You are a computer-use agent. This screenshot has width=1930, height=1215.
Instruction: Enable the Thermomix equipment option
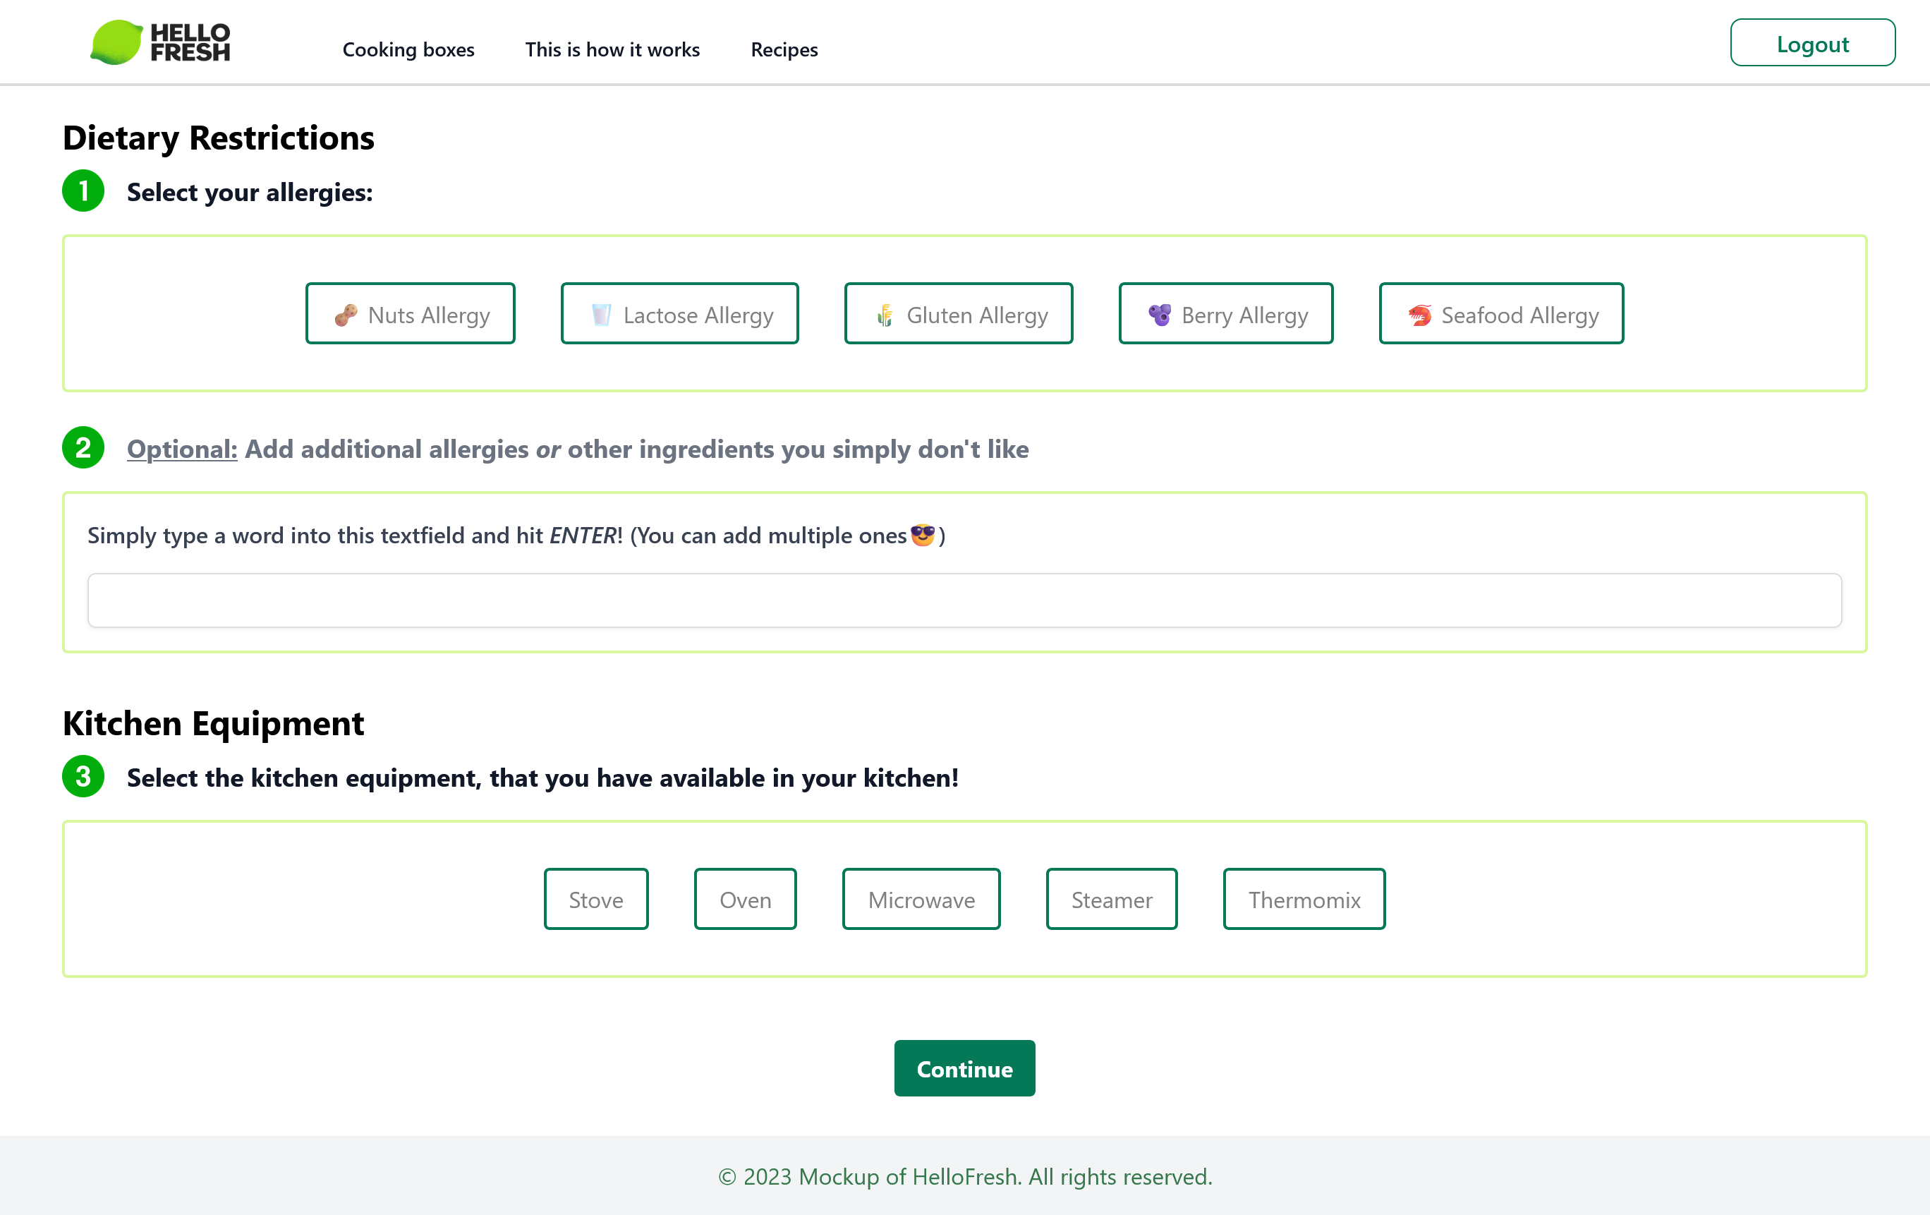click(1304, 899)
